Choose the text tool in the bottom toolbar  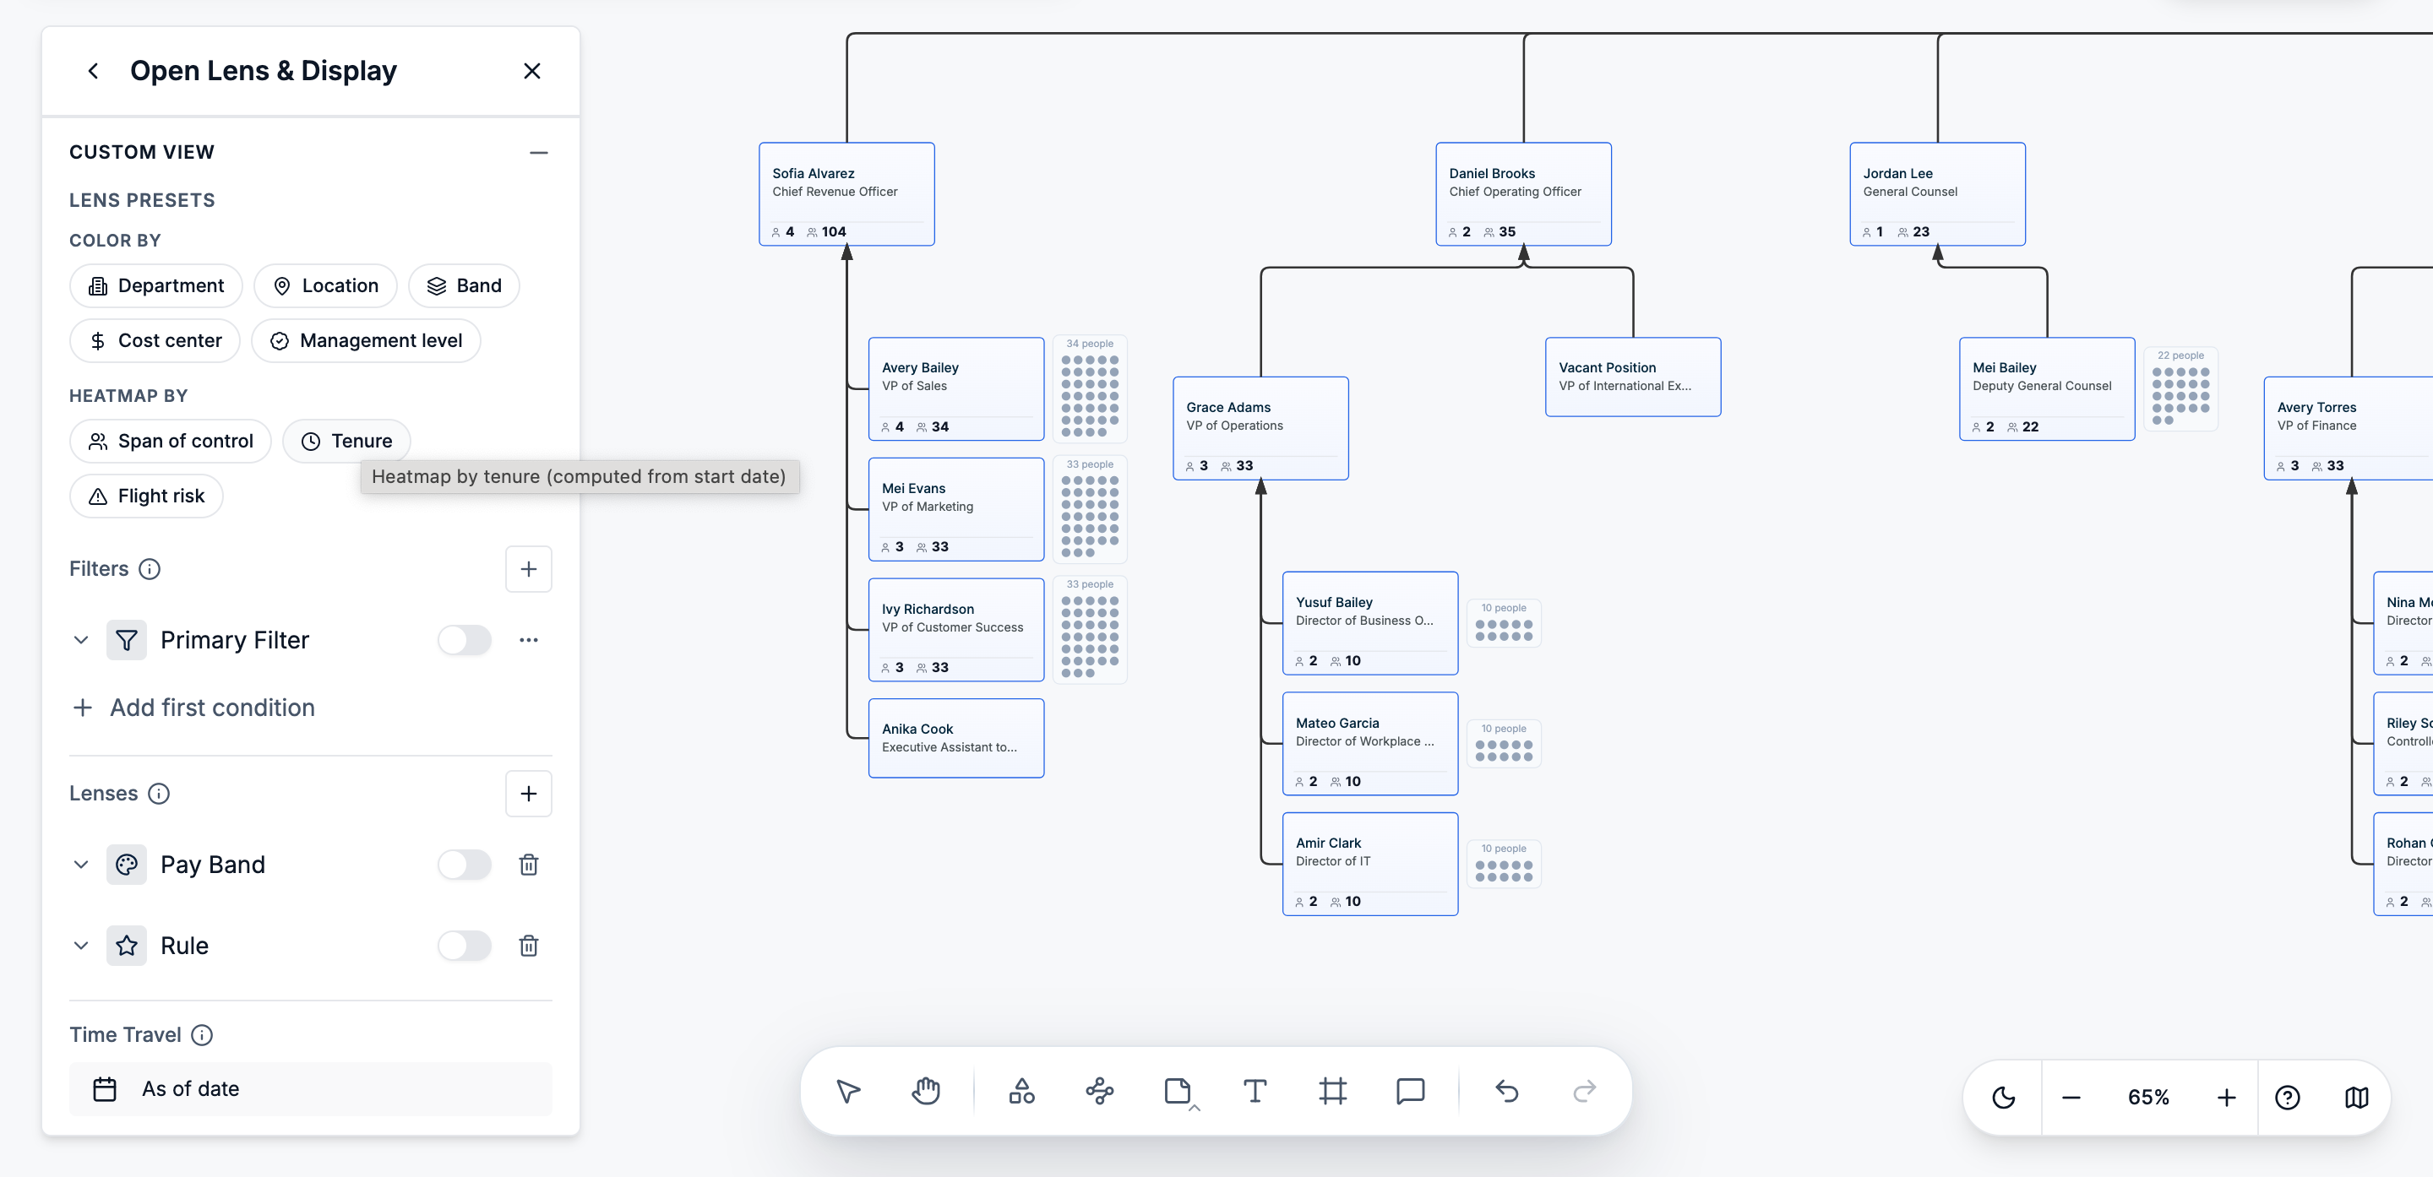click(x=1255, y=1091)
